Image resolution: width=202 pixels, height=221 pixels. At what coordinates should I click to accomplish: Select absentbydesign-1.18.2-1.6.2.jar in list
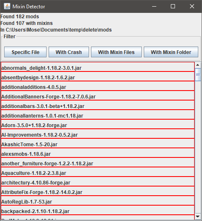98,76
